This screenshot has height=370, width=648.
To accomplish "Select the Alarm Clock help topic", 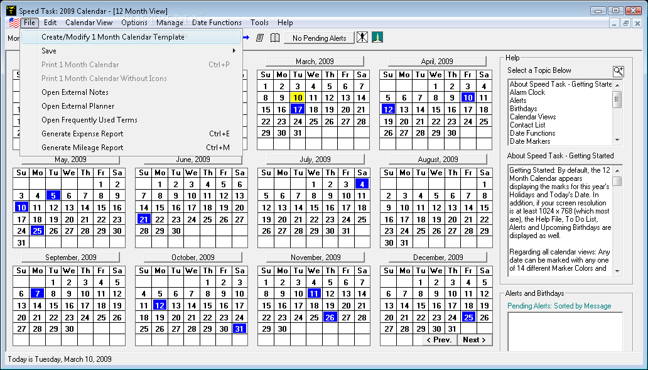I will (527, 92).
